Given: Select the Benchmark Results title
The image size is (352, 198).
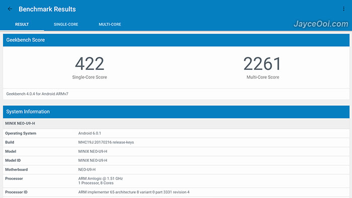Looking at the screenshot, I should [x=47, y=9].
